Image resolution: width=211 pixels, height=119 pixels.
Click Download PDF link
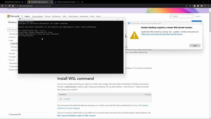[x=15, y=114]
